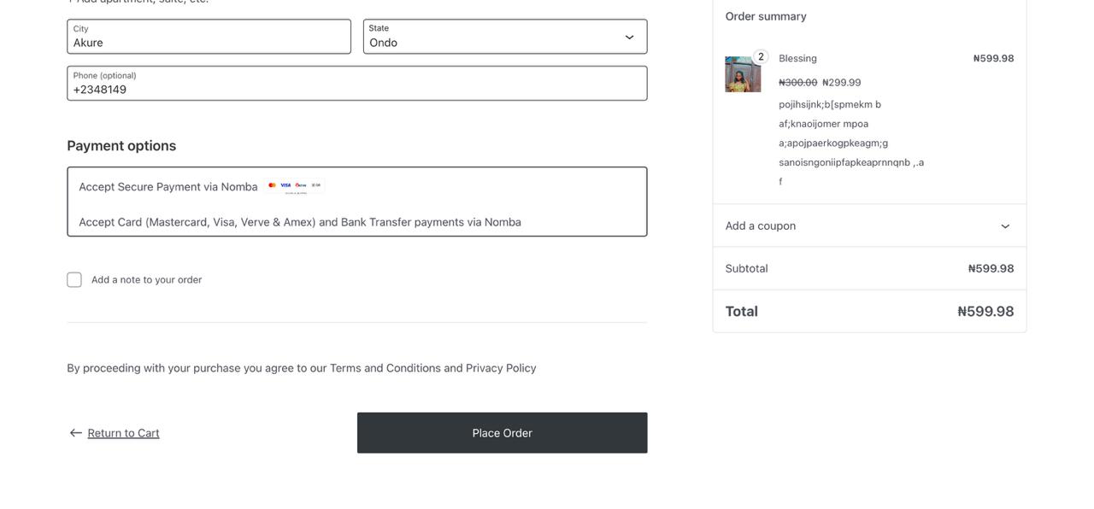Click the quantity badge showing 2
The height and width of the screenshot is (509, 1094).
760,56
